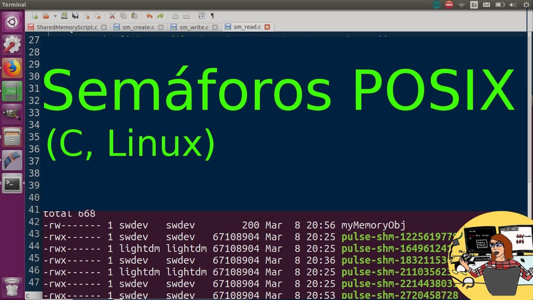Save the current file
This screenshot has height=300, width=533.
64,16
